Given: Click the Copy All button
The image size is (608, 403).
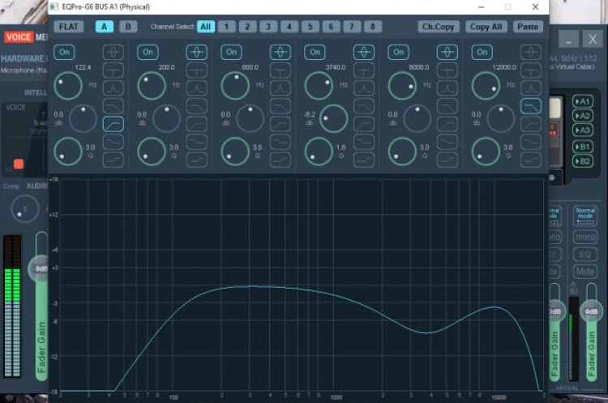Looking at the screenshot, I should (x=486, y=26).
